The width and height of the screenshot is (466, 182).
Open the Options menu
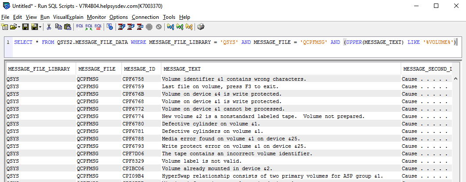tap(119, 17)
